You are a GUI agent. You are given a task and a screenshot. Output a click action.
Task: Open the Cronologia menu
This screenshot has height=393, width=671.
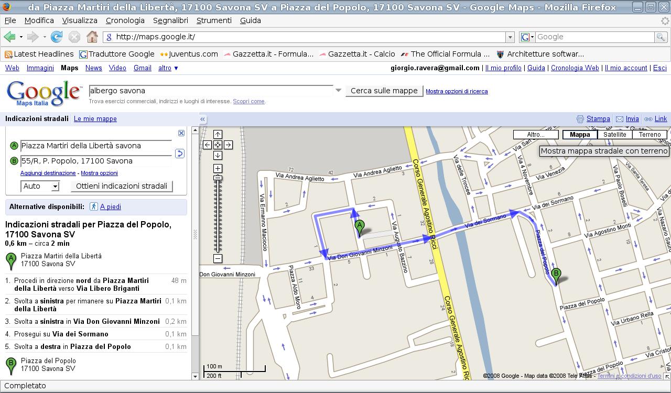(125, 20)
